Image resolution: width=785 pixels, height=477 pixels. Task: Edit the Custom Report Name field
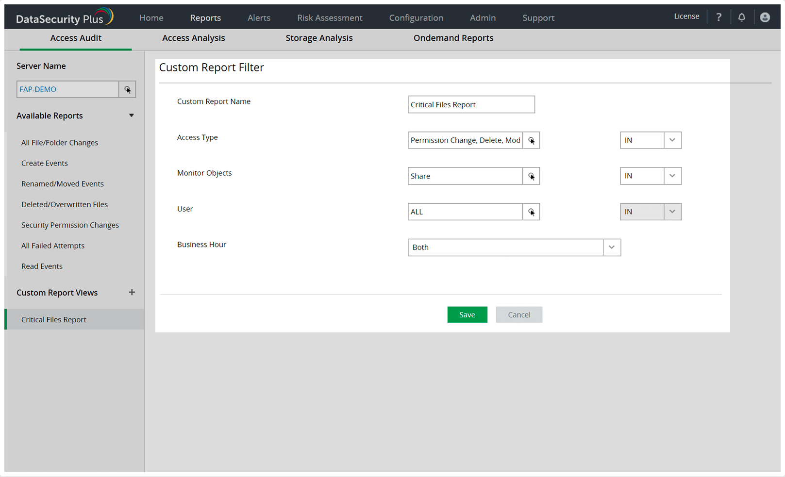470,104
